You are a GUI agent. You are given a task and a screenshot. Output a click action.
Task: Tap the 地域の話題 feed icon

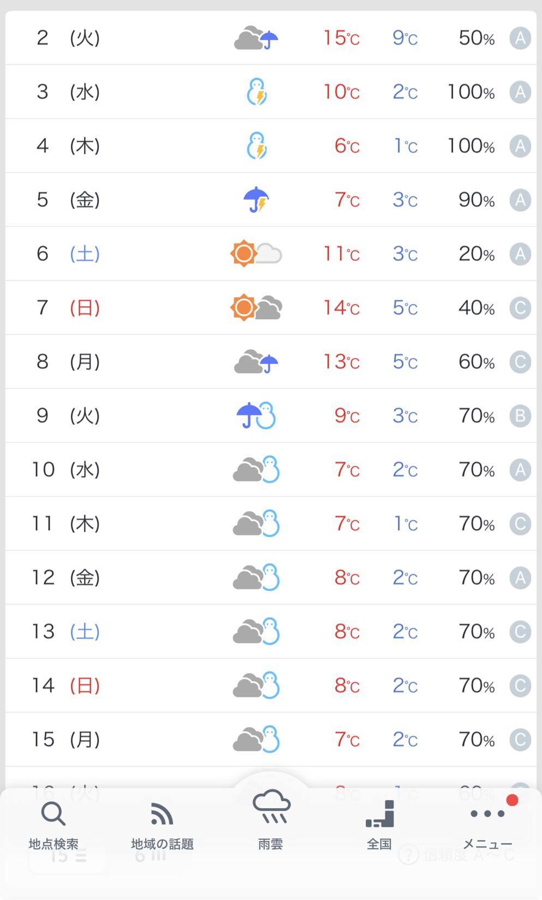click(x=162, y=825)
